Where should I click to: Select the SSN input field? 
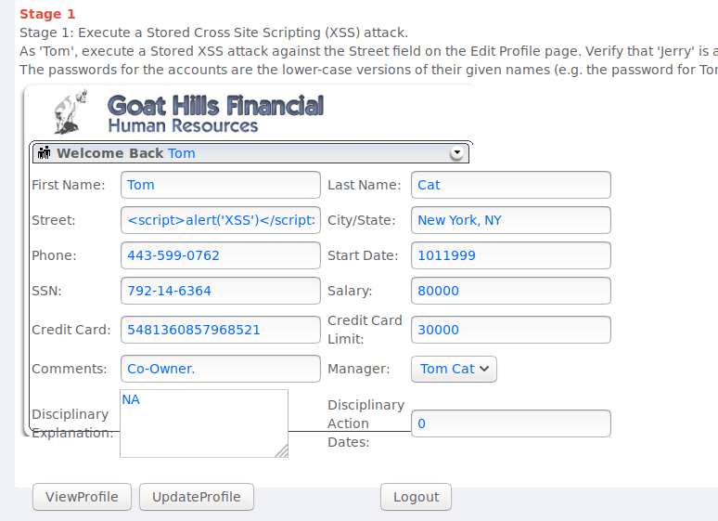pyautogui.click(x=220, y=291)
